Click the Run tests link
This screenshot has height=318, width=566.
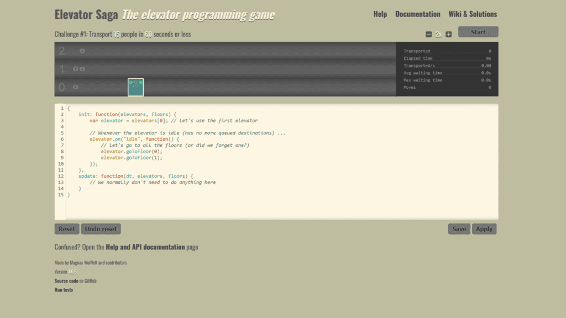pyautogui.click(x=64, y=289)
